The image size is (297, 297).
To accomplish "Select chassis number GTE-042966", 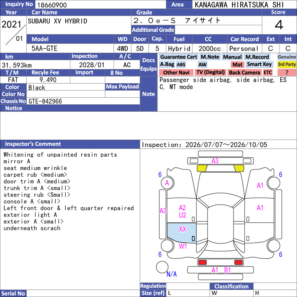I will click(x=45, y=101).
